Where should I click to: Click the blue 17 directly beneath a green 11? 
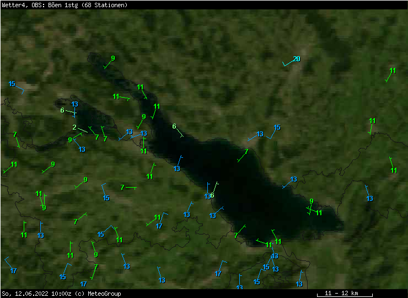coord(159,226)
